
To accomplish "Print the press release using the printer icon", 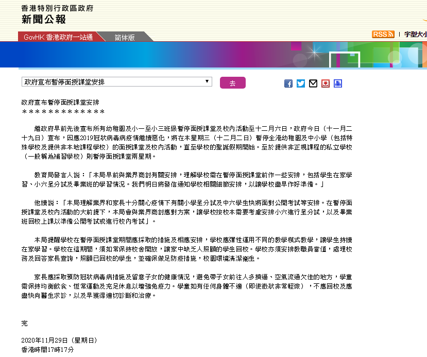I will (x=338, y=83).
